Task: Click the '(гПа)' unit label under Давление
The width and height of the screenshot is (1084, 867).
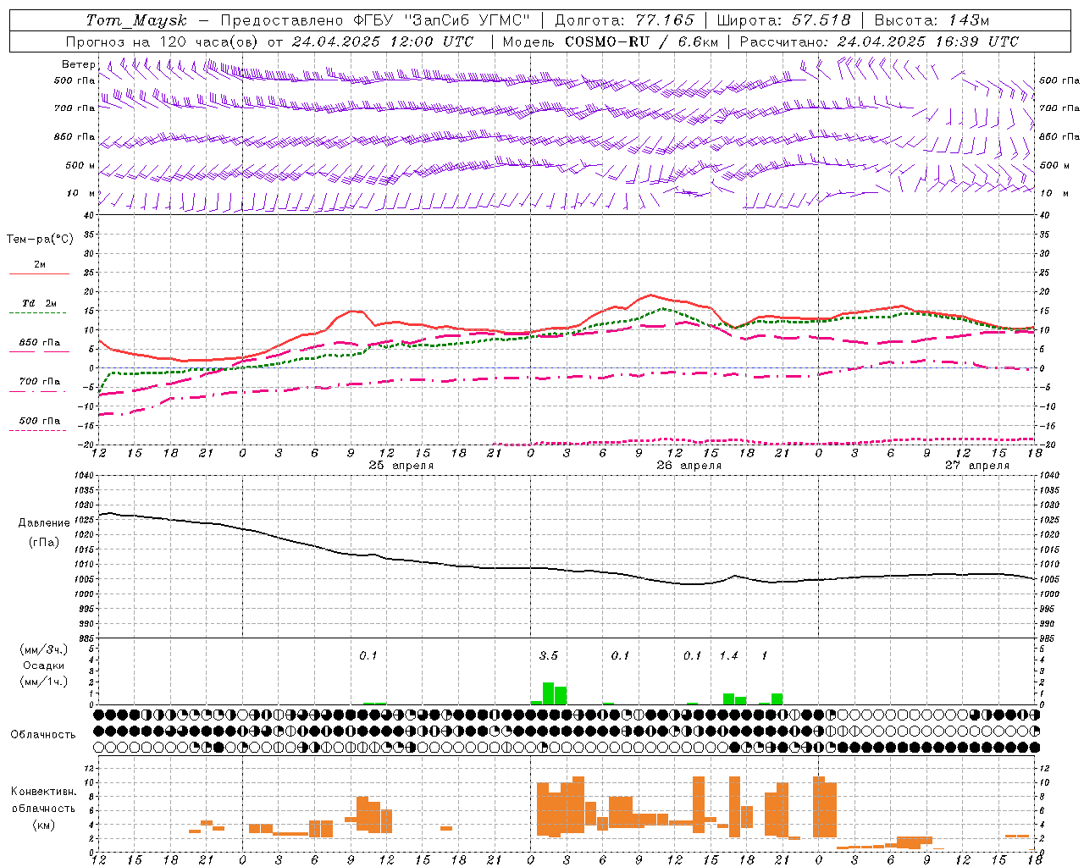Action: point(44,543)
